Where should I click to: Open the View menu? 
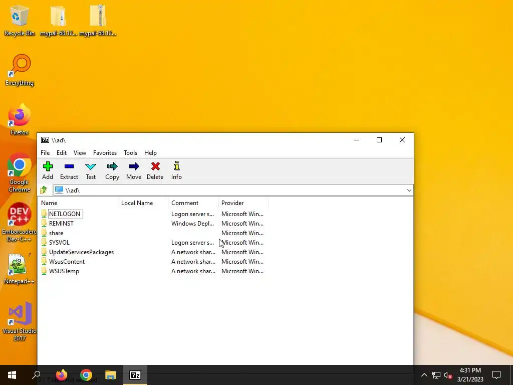click(x=80, y=153)
